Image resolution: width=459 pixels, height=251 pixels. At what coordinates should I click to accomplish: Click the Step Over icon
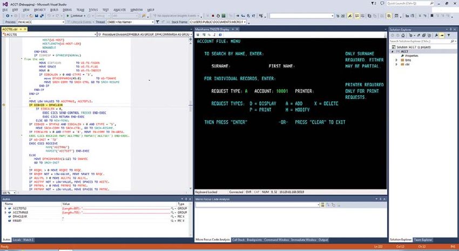[248, 16]
